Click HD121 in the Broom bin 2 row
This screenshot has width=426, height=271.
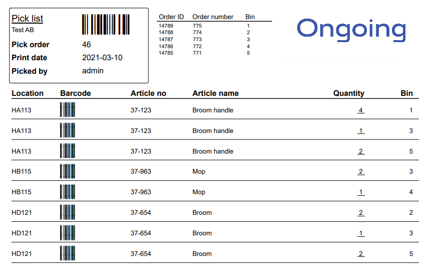point(22,212)
